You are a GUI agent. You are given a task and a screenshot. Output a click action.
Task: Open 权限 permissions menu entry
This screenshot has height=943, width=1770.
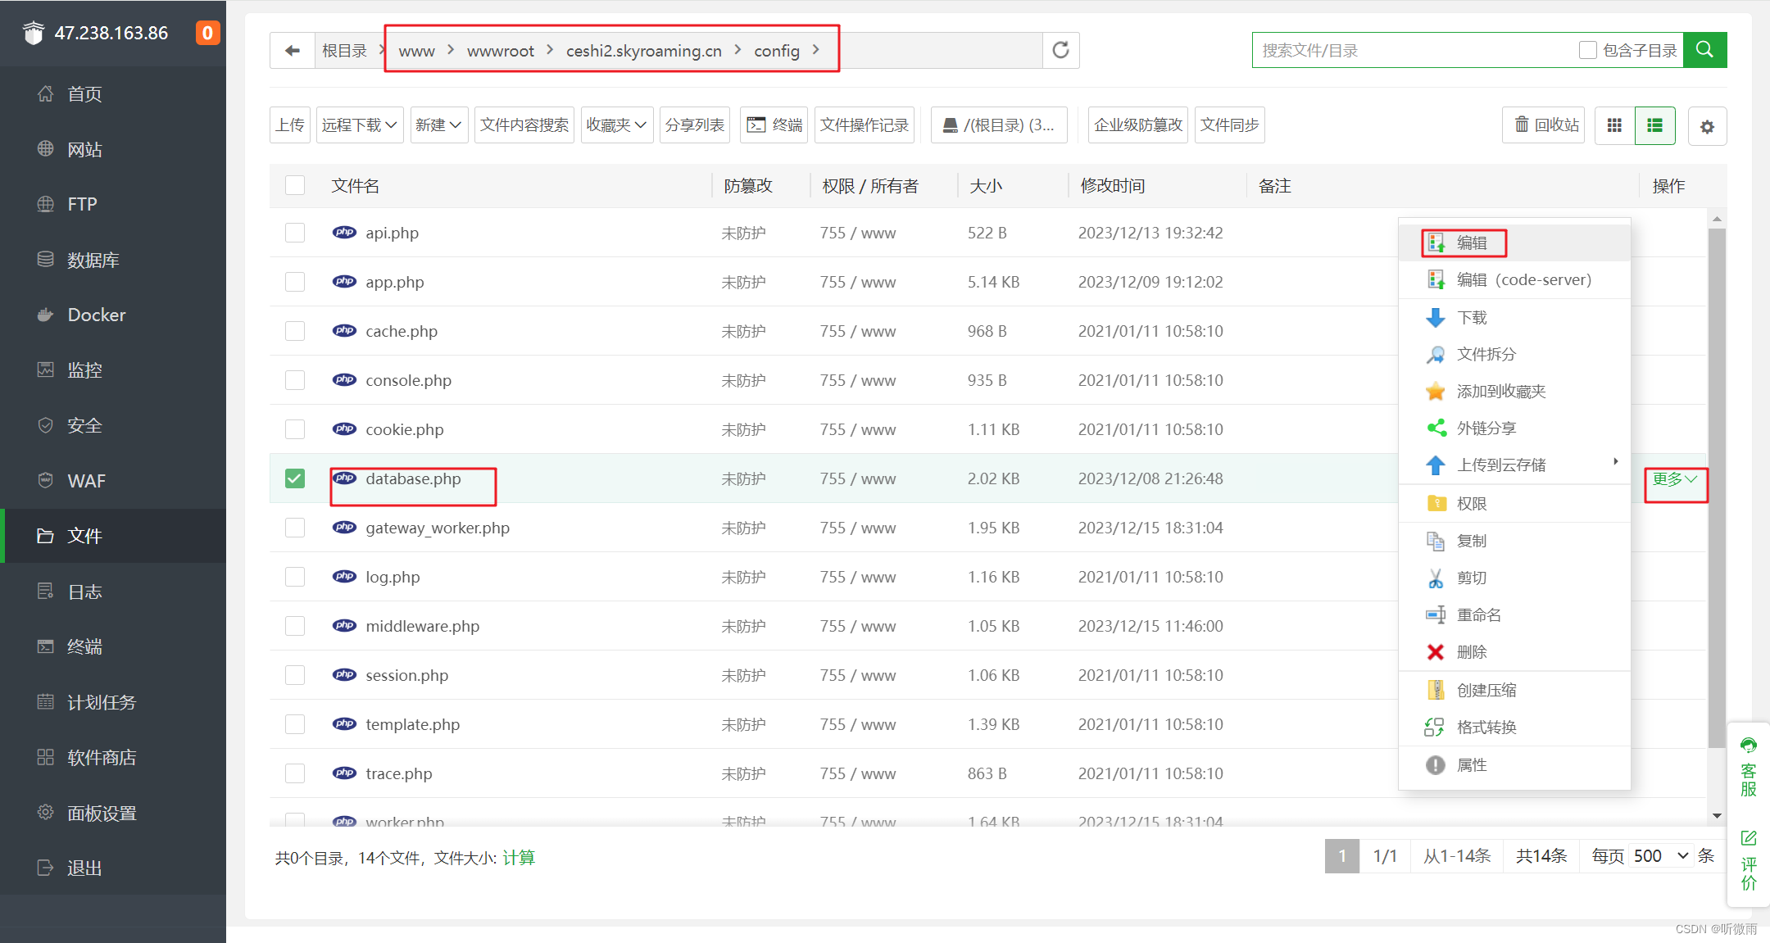pos(1514,503)
